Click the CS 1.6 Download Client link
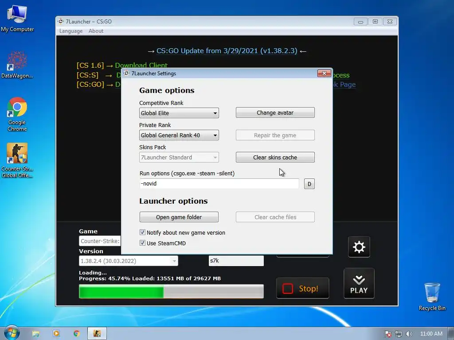The image size is (454, 340). point(141,66)
